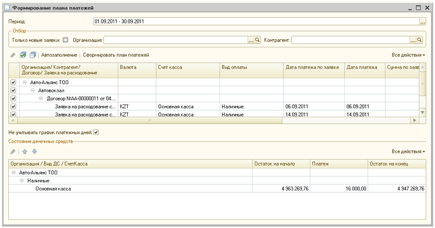Click the document icon in window title
The width and height of the screenshot is (435, 228).
tap(7, 8)
